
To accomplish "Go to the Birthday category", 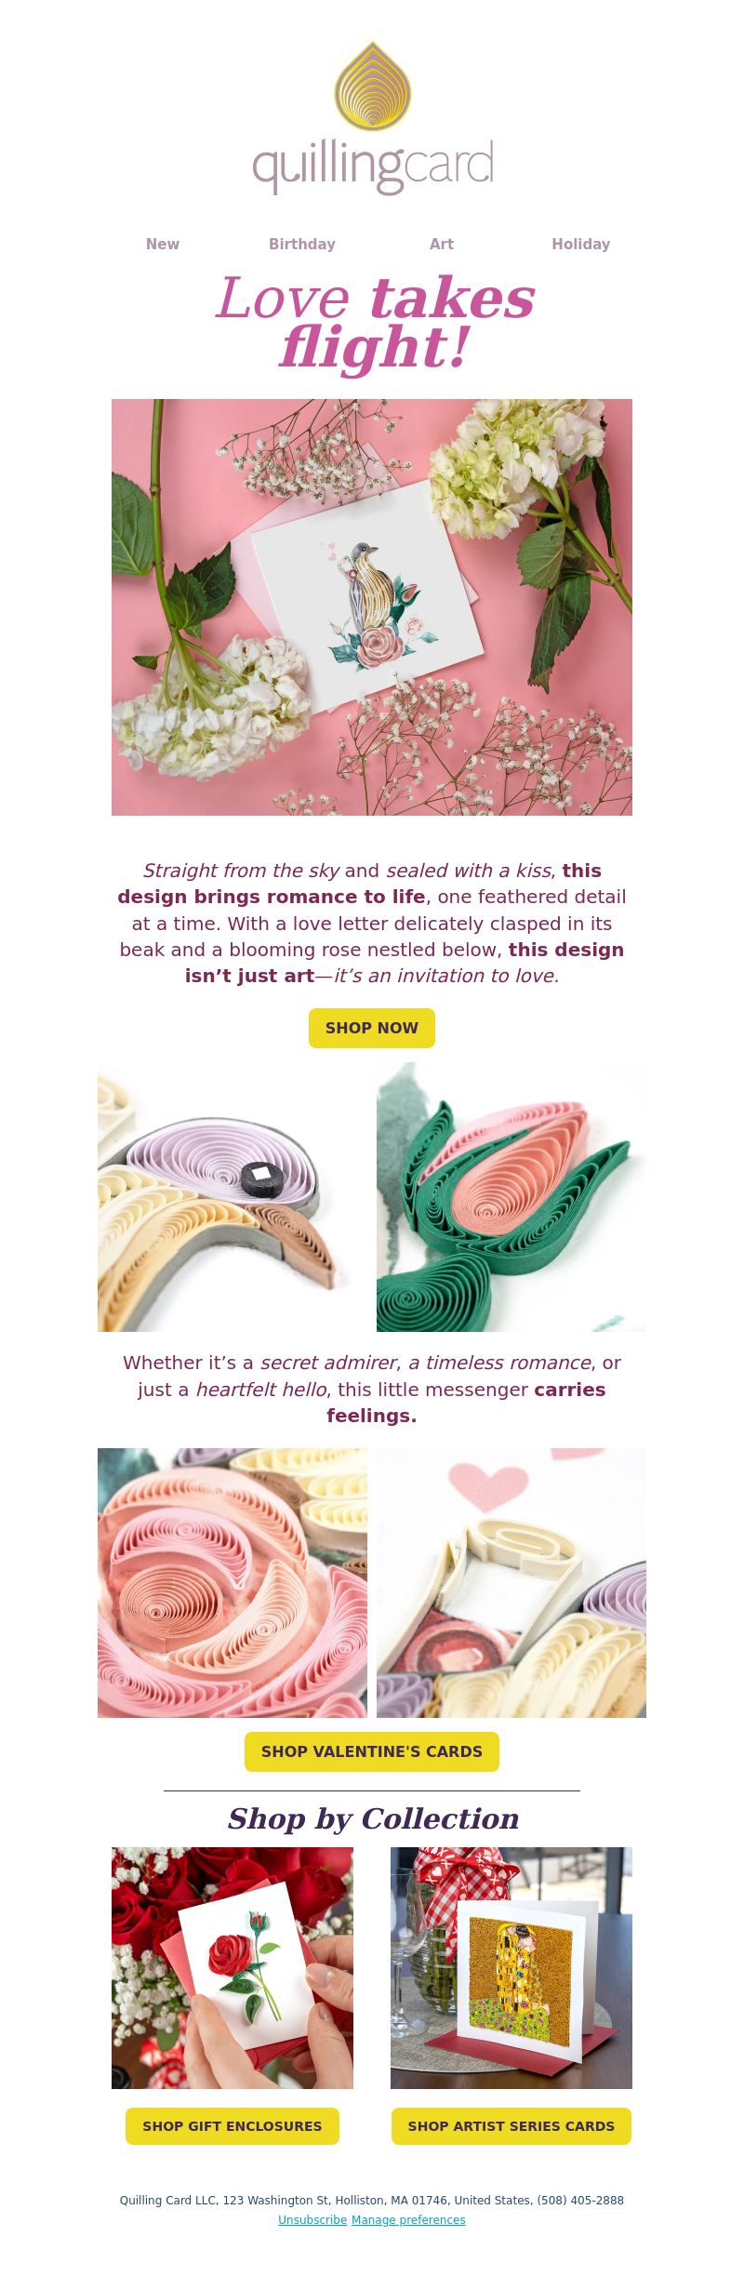I will 302,244.
